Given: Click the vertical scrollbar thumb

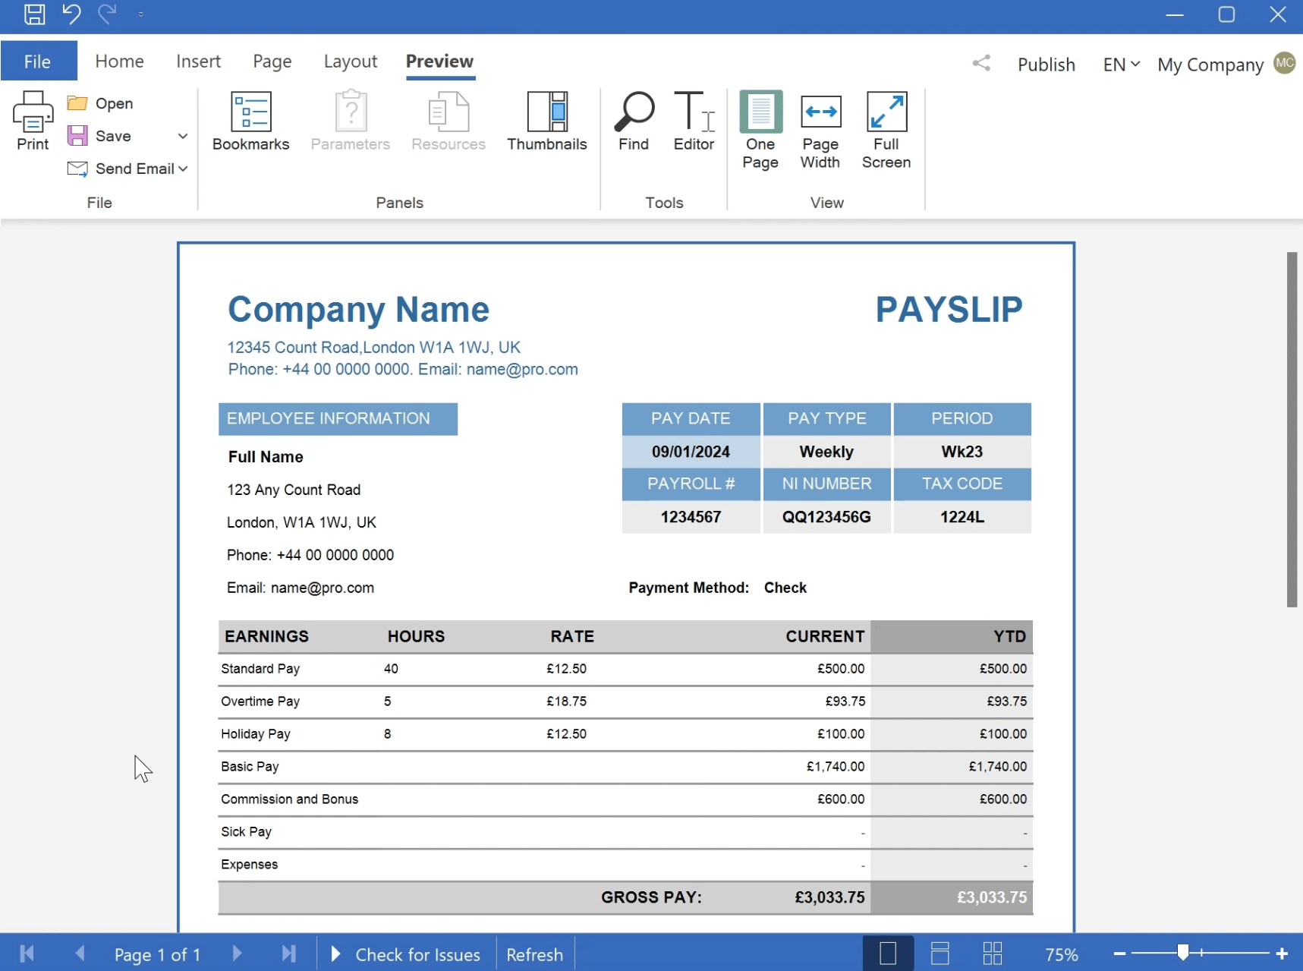Looking at the screenshot, I should pos(1292,430).
